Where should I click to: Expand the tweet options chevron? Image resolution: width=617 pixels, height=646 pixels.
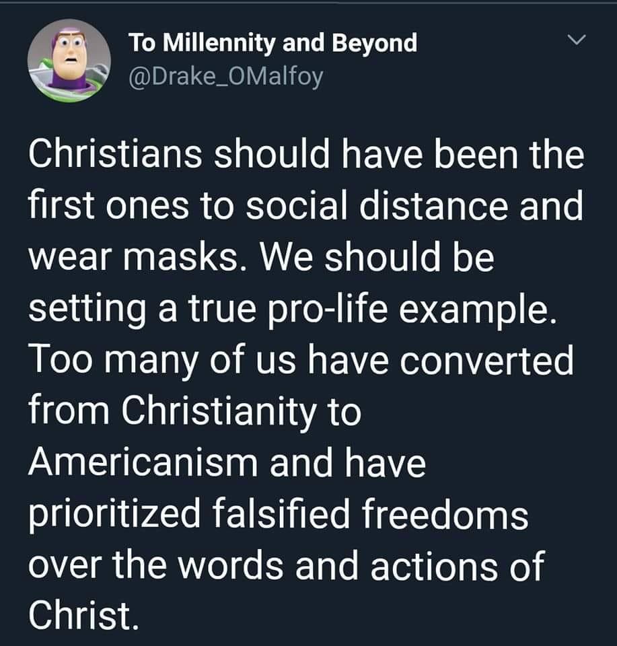(576, 40)
